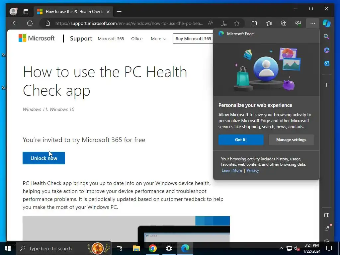
Task: Open Task View on taskbar
Action: 119,248
